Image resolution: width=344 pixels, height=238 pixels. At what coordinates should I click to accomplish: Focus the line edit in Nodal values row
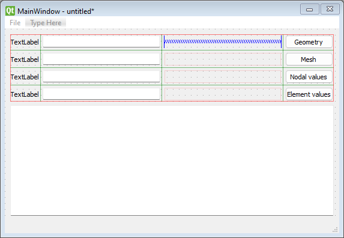[x=101, y=76]
